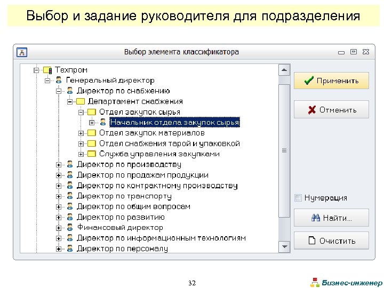Expand the Директор по контрактному производству node
384x288 pixels.
pyautogui.click(x=59, y=186)
